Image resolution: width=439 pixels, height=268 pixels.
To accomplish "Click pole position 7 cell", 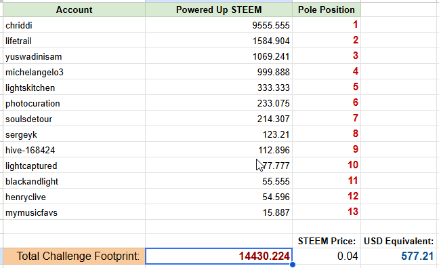I will (x=327, y=119).
